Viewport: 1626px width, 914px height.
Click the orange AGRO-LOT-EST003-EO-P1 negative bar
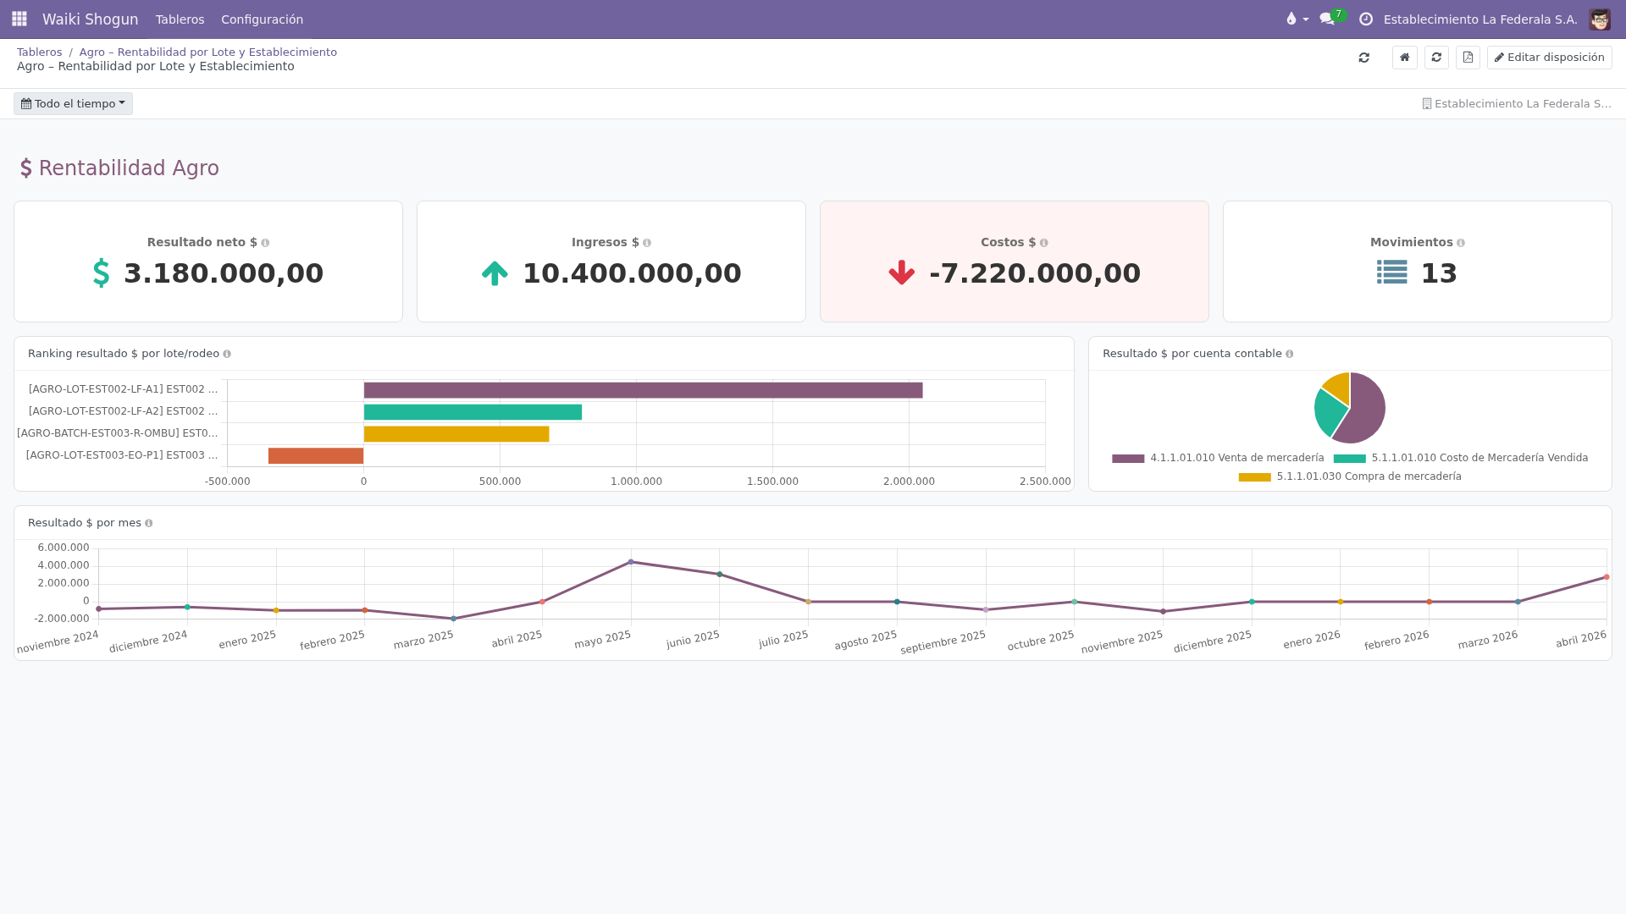click(316, 456)
